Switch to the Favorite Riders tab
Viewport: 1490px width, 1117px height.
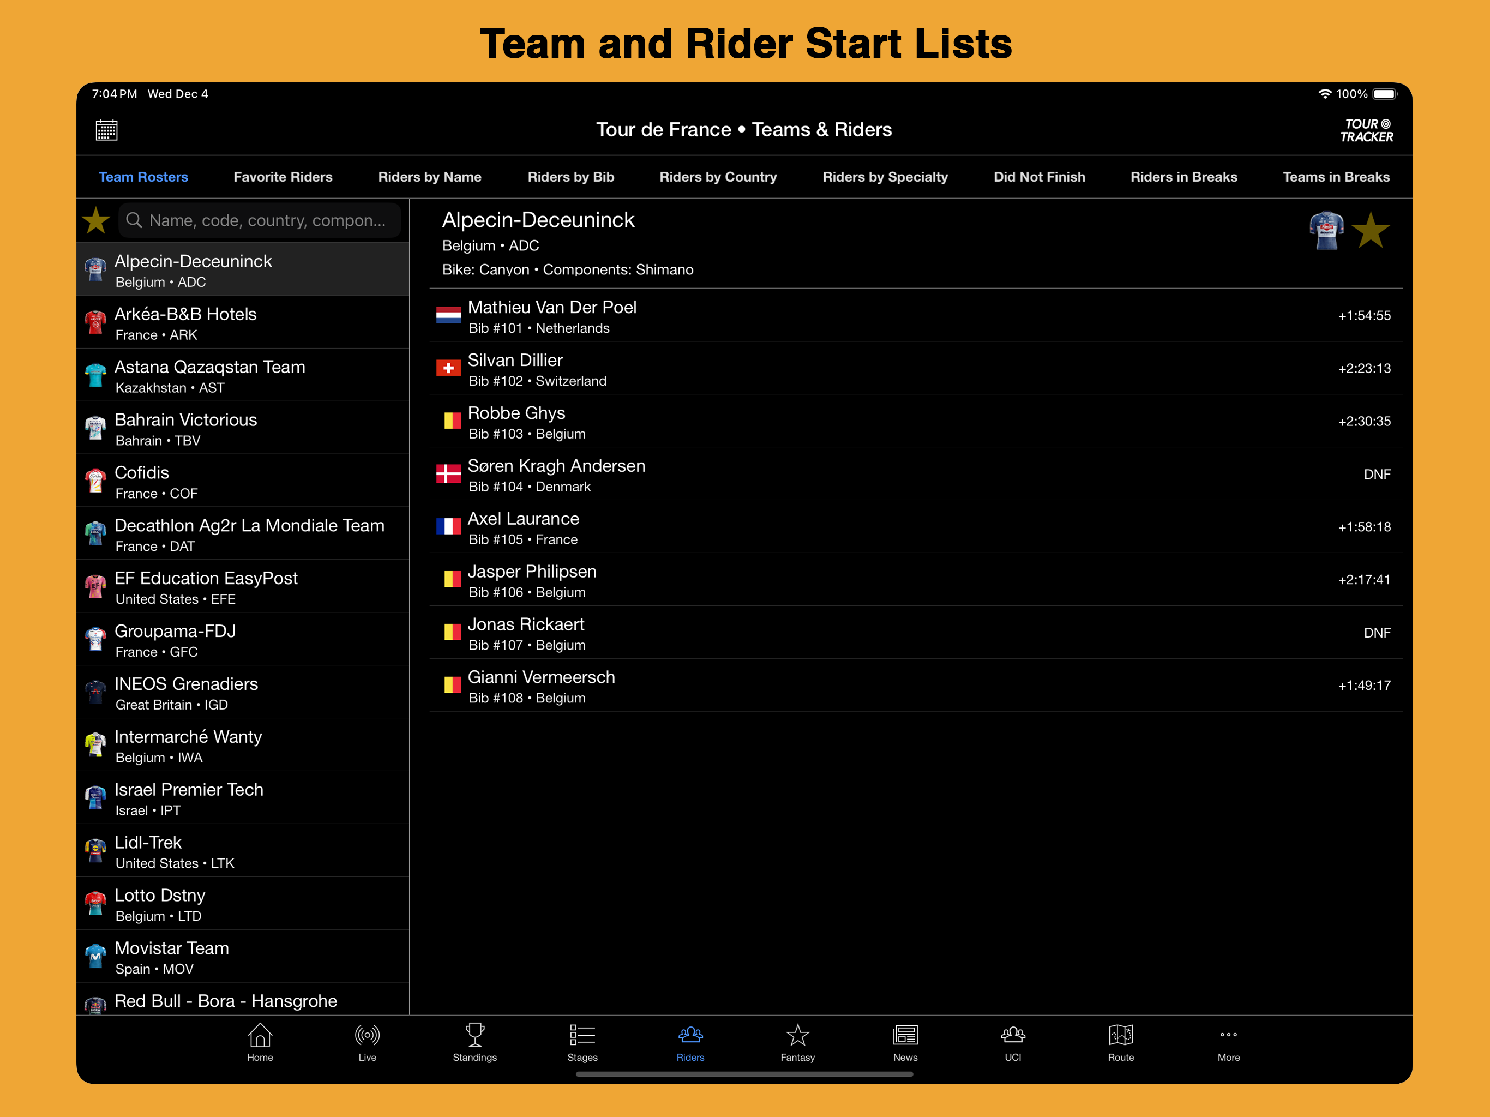(x=283, y=177)
